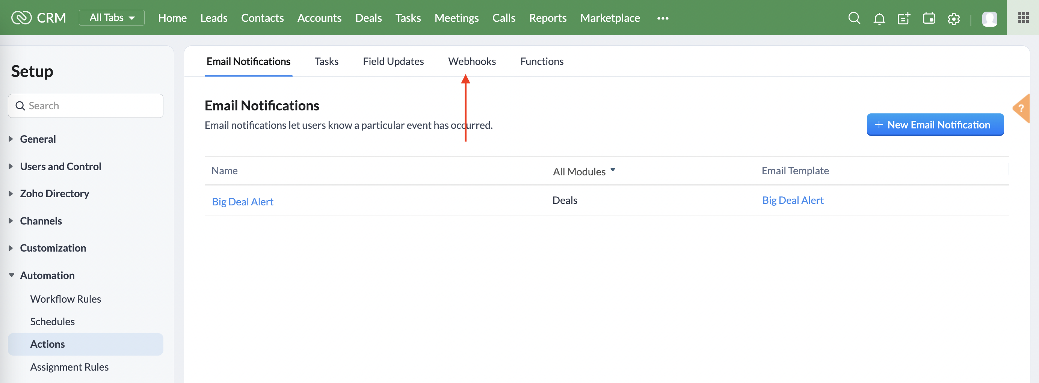Click the orange help question mark
1039x383 pixels.
coord(1022,108)
